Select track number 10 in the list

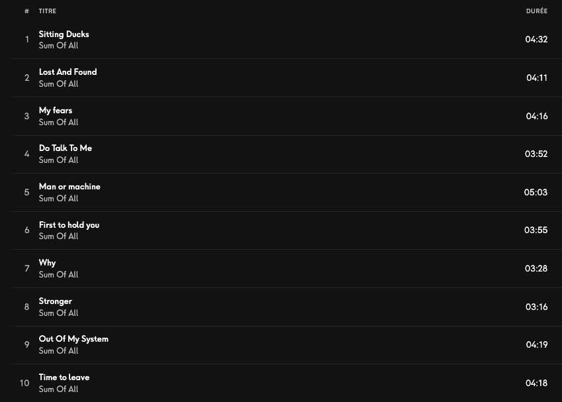click(24, 383)
